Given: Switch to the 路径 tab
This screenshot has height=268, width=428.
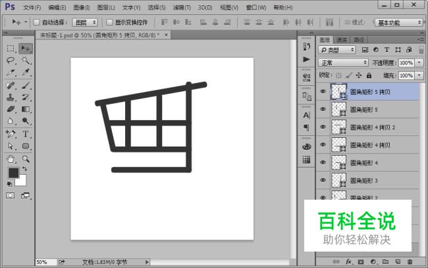Looking at the screenshot, I should point(359,40).
